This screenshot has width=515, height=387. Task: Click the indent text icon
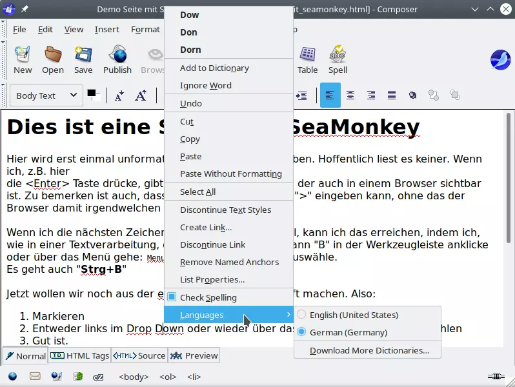point(301,95)
